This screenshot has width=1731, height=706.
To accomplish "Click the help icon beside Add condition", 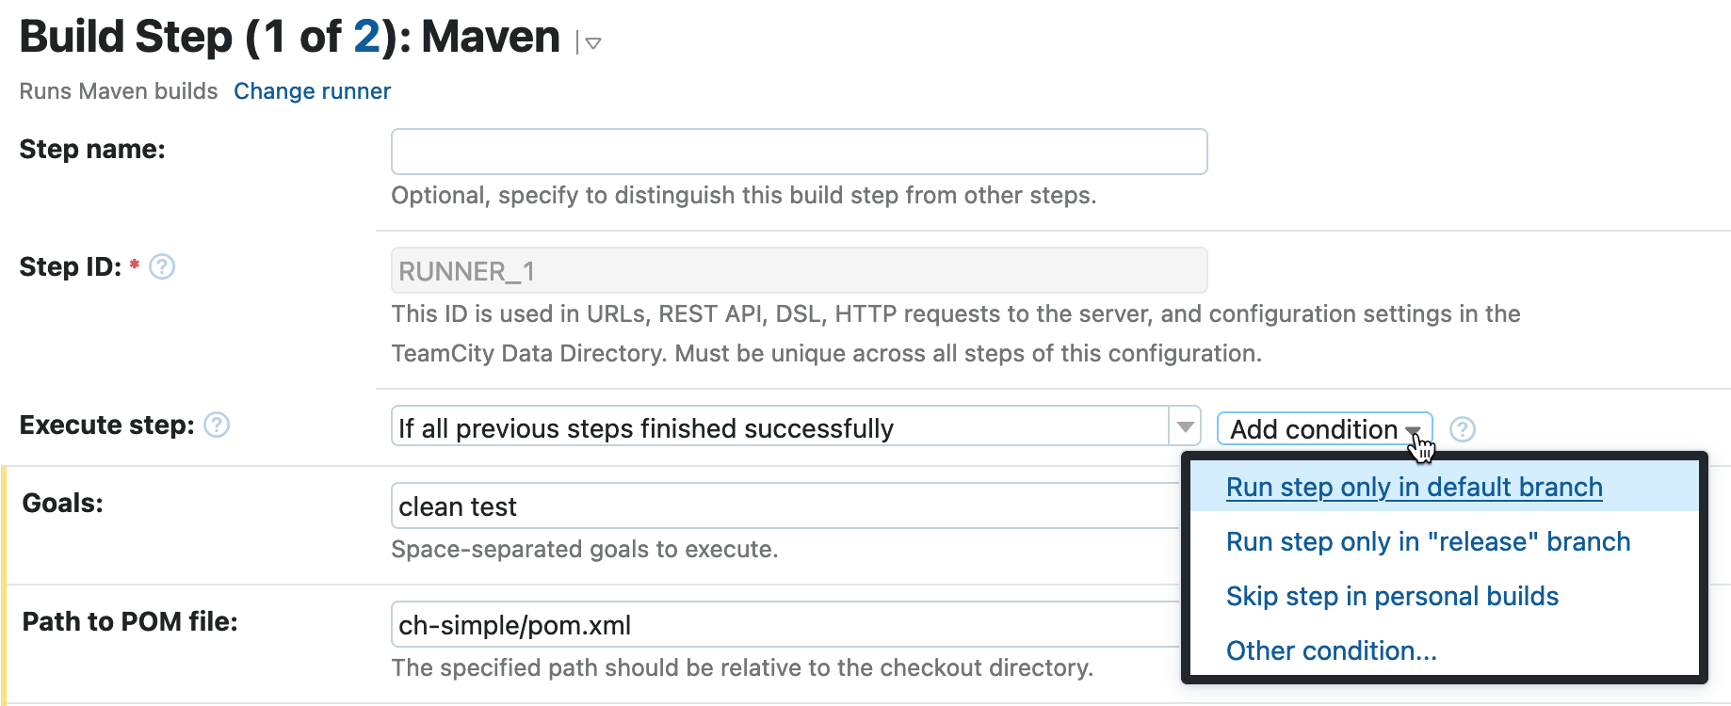I will (1462, 430).
